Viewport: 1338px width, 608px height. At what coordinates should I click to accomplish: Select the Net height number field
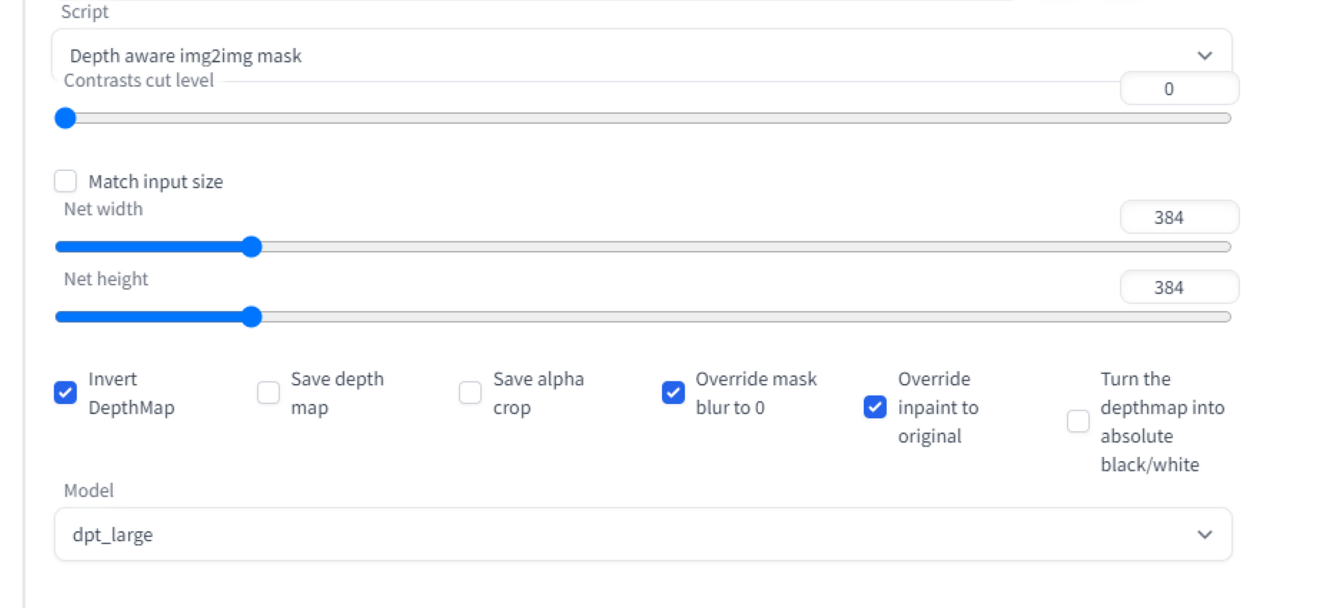pos(1179,287)
